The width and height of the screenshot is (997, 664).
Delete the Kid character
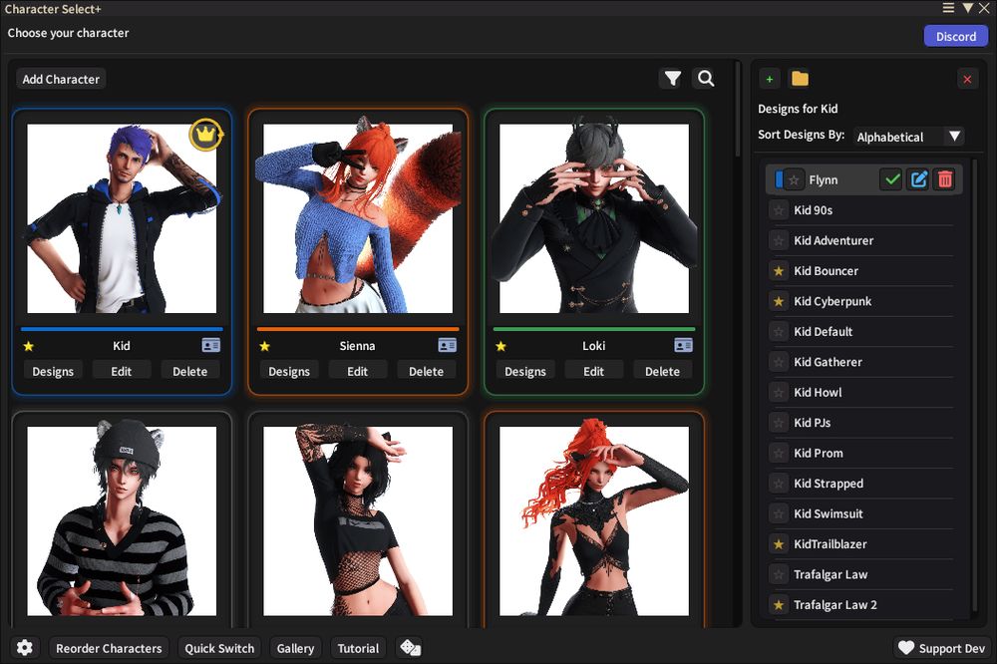tap(190, 371)
